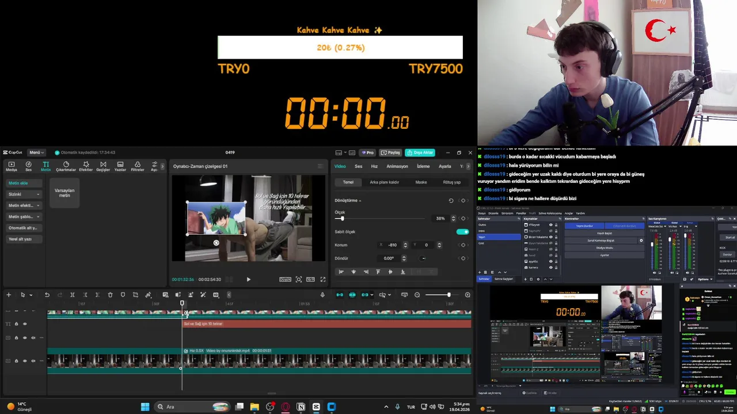
Task: Click Yayını Durdur in OBS
Action: click(584, 226)
